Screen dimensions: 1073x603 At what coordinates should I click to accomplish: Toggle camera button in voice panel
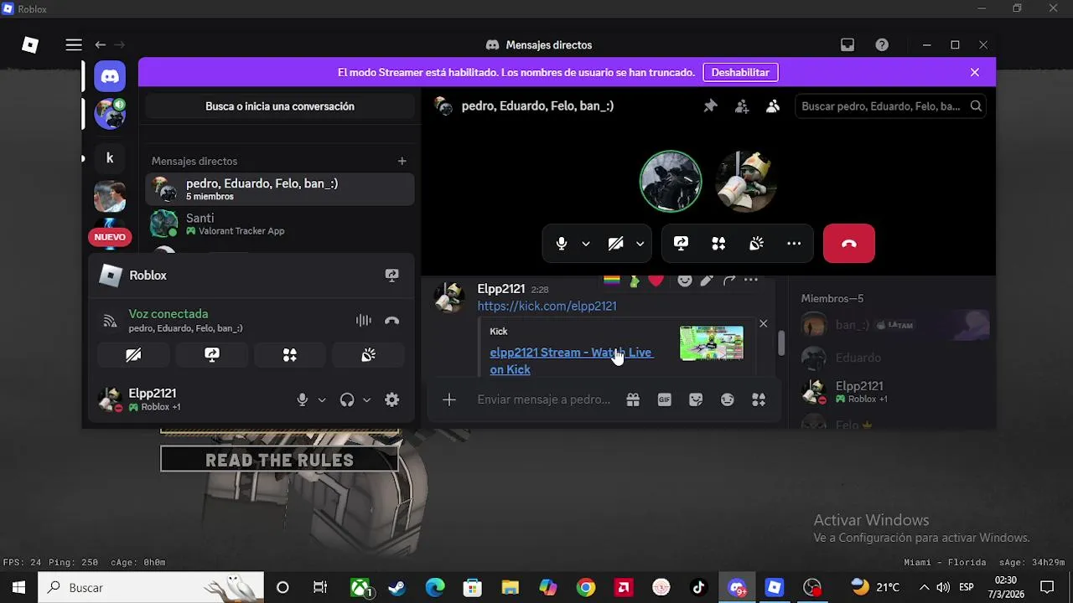point(133,355)
